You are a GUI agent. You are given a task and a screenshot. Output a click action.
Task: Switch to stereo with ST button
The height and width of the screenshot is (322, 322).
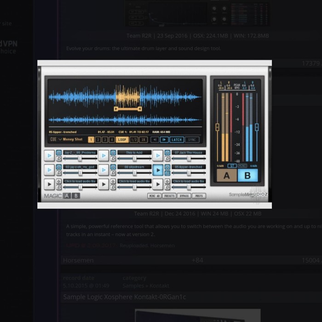[x=232, y=166]
